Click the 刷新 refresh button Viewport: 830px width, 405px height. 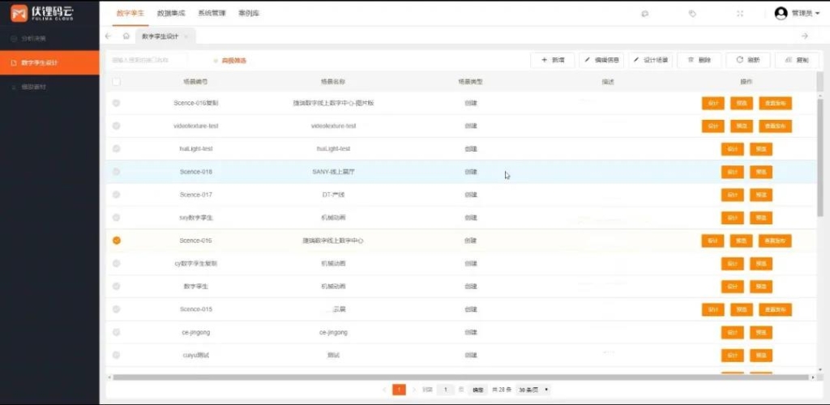pyautogui.click(x=747, y=61)
